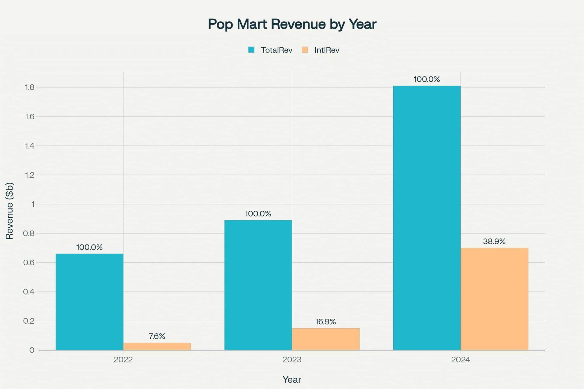
Task: Click the Revenue ($b) y-axis title
Action: (10, 211)
